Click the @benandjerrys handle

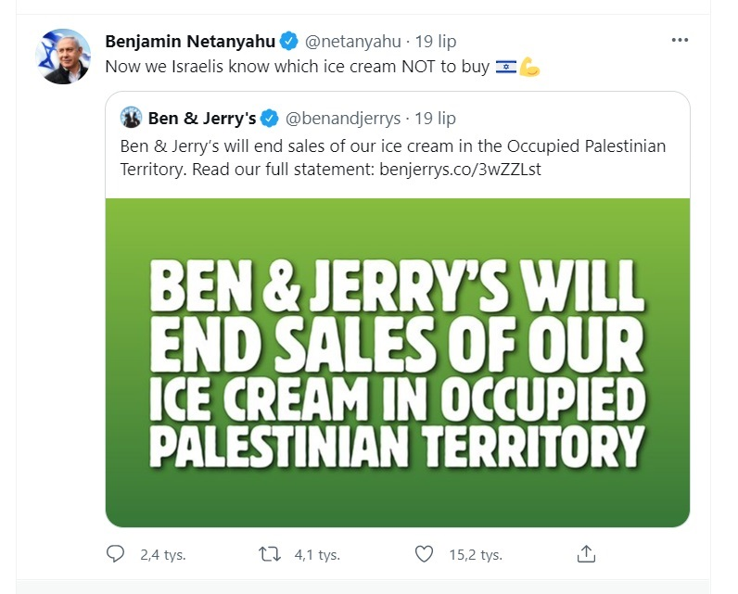(342, 119)
